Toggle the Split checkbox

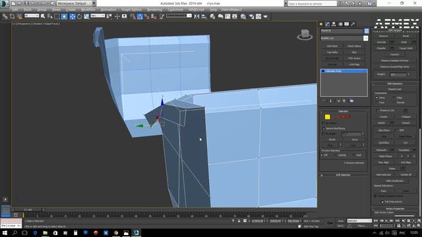(x=397, y=130)
